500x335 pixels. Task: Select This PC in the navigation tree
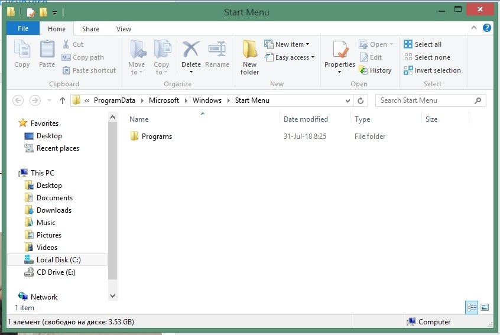click(37, 173)
